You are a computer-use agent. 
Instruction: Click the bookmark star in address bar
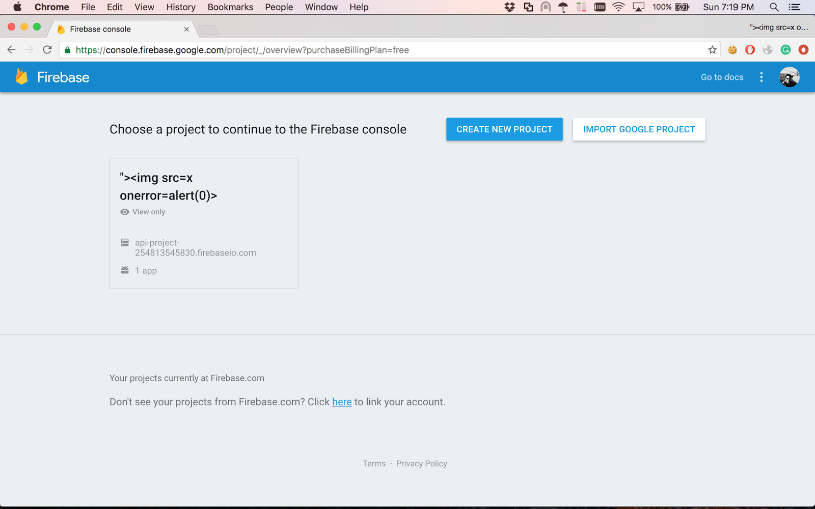tap(712, 50)
